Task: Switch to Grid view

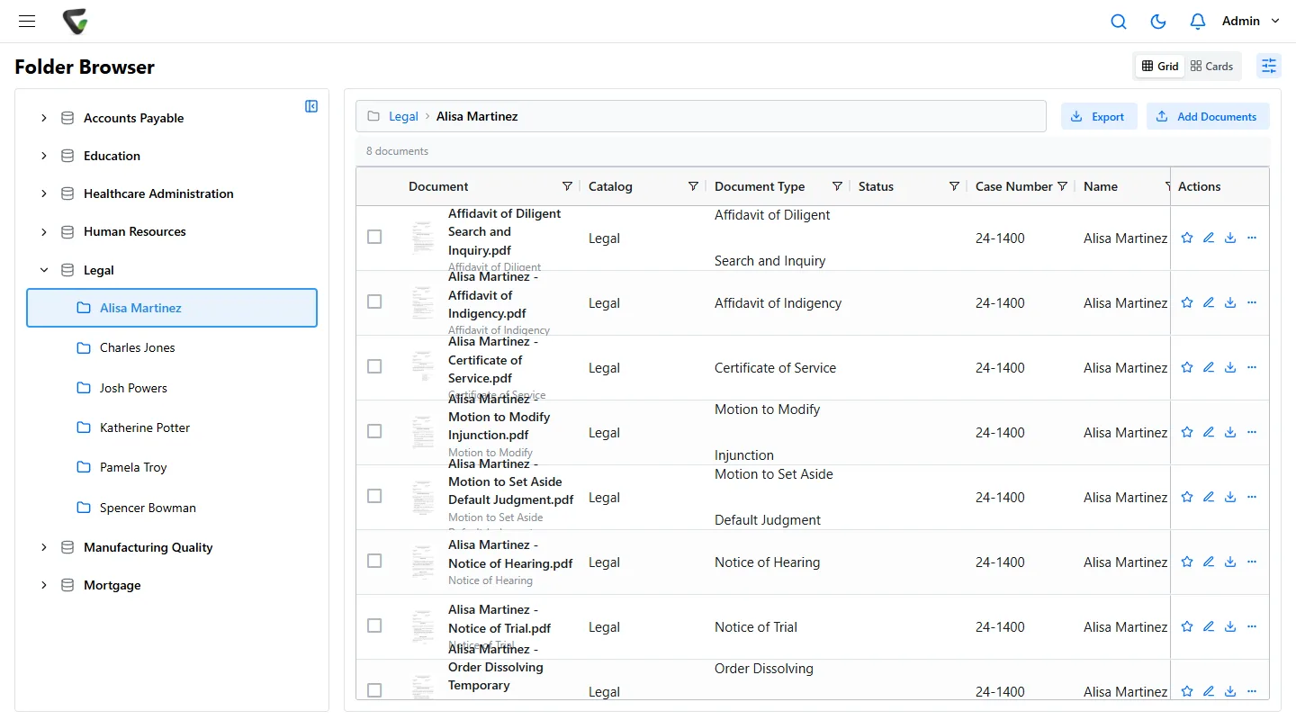Action: coord(1160,66)
